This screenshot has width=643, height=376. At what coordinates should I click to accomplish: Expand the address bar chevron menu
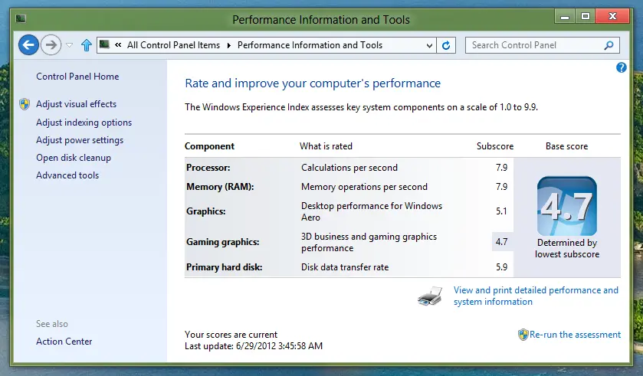118,45
